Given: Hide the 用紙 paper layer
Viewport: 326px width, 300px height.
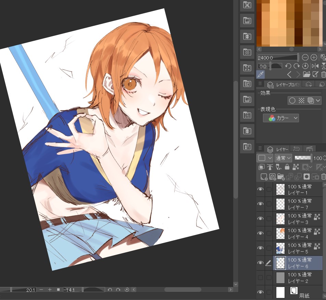Looking at the screenshot, I should coord(260,292).
